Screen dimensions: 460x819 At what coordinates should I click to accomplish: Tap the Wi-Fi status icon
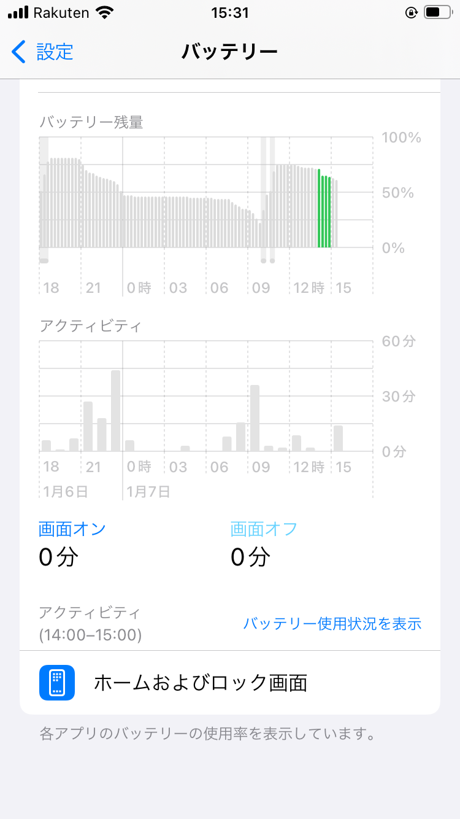click(105, 12)
